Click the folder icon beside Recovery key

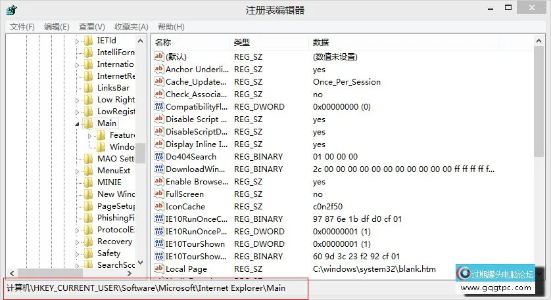[x=89, y=241]
